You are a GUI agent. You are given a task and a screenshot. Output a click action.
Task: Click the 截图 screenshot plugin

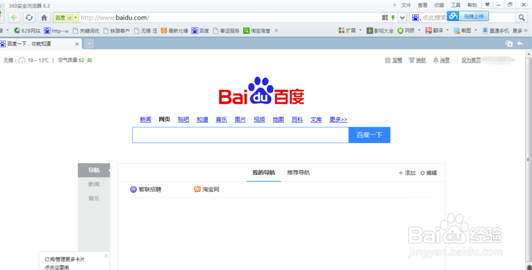pos(463,31)
